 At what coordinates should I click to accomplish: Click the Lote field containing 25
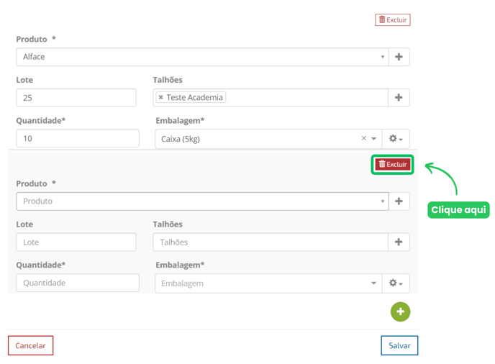point(76,98)
